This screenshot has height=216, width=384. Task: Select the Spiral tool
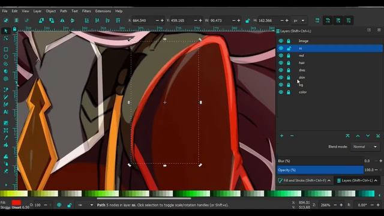(5, 79)
